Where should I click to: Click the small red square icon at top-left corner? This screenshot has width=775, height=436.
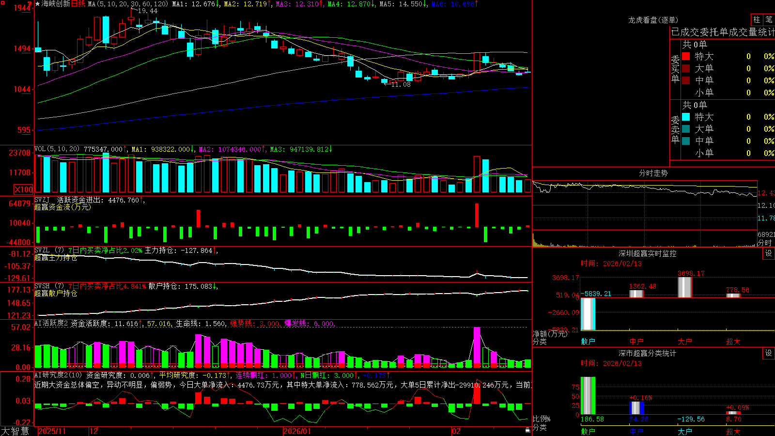2,2
